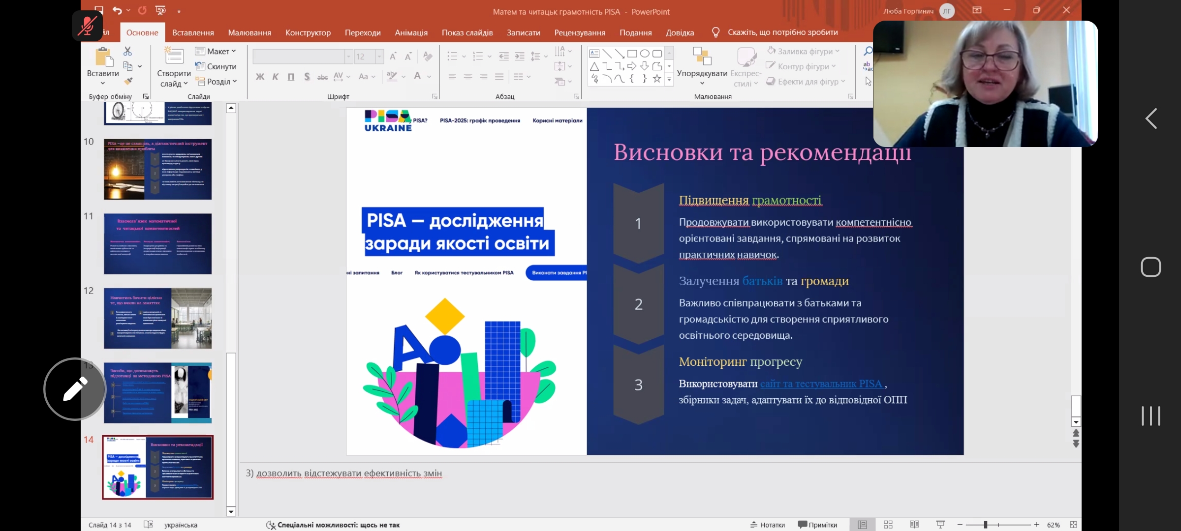Select the oval shape in gallery
This screenshot has height=531, width=1181.
point(645,54)
